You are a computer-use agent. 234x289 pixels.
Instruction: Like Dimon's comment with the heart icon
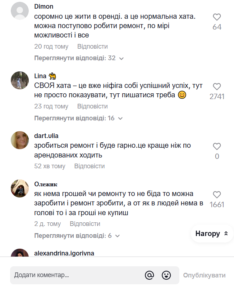click(x=217, y=17)
